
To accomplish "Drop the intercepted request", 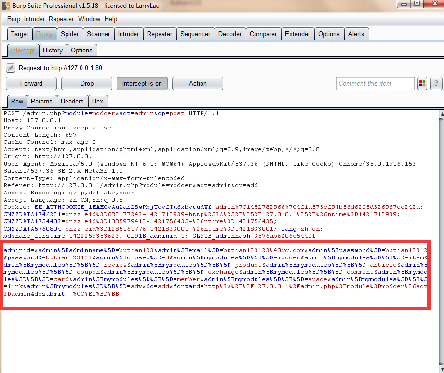I will coord(87,84).
